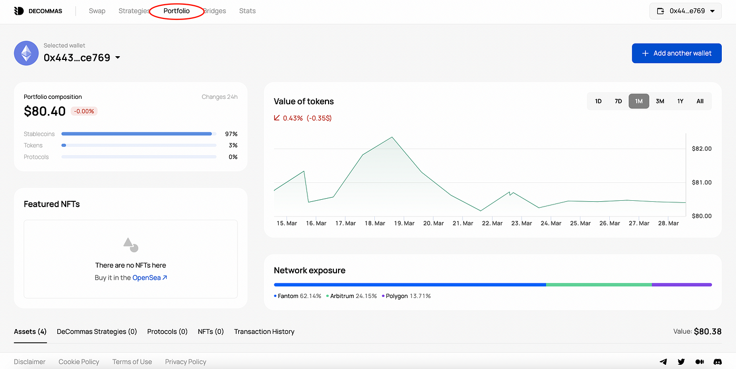The height and width of the screenshot is (369, 736).
Task: Select the 3M chart range
Action: click(x=660, y=101)
